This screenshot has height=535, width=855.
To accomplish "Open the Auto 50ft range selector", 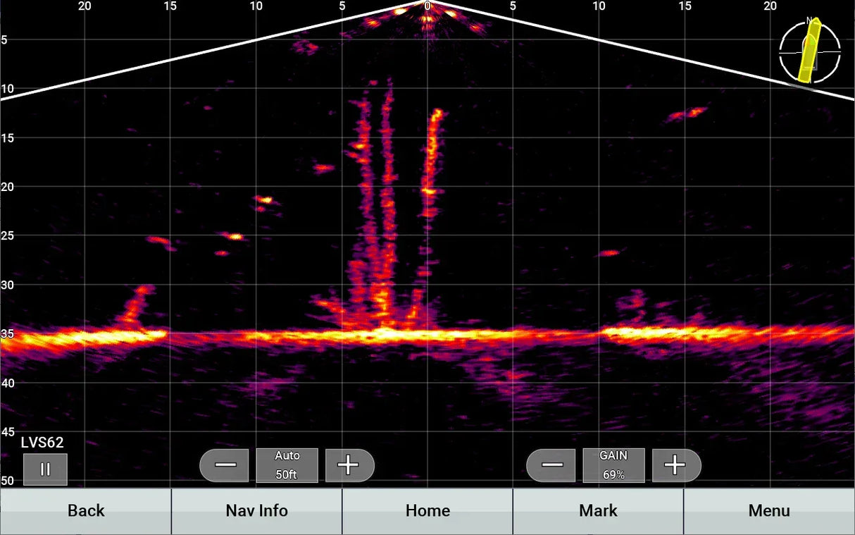I will pos(287,465).
